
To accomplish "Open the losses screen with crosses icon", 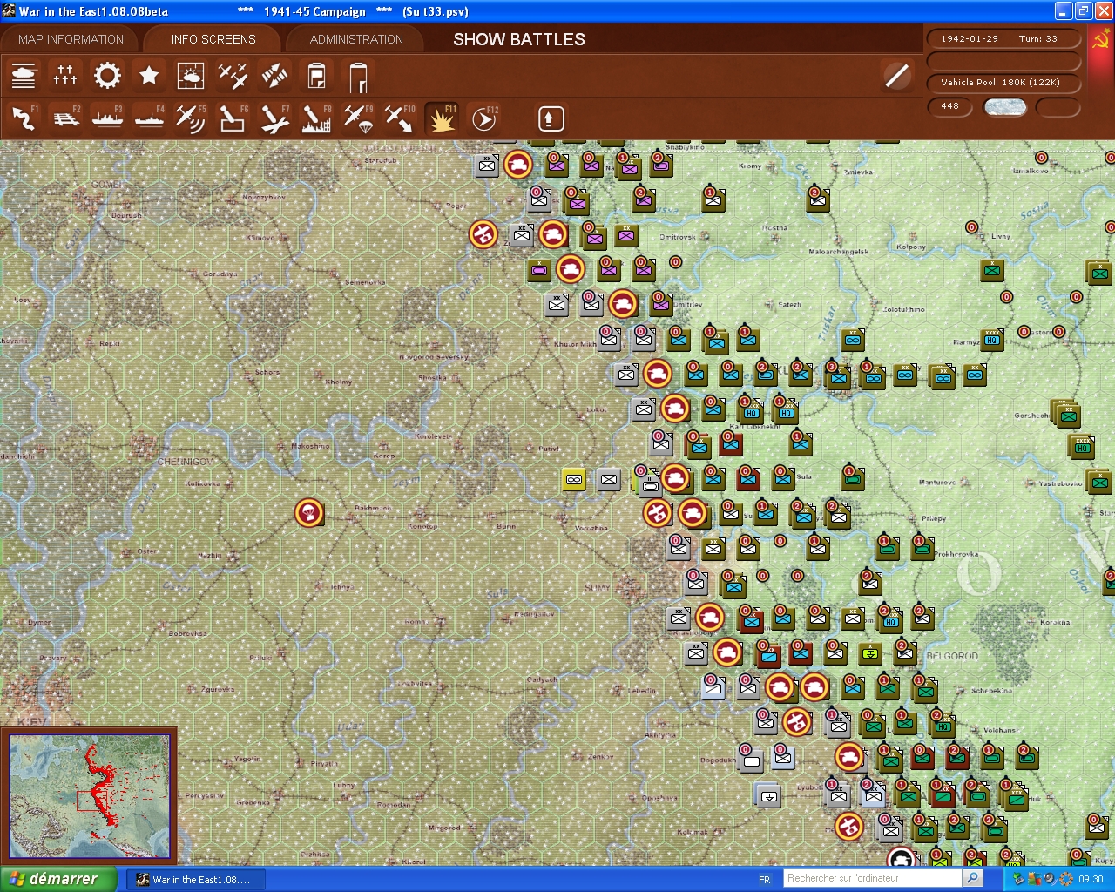I will coord(65,76).
